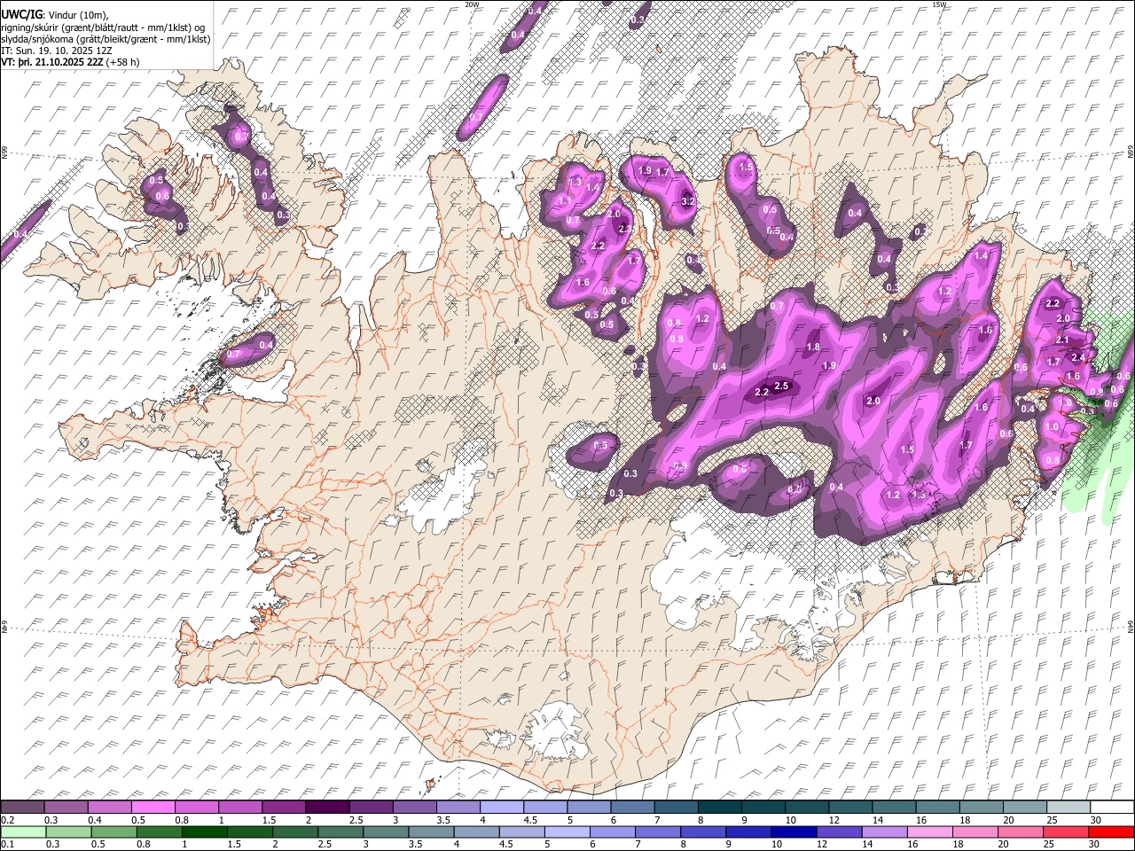Click the '15W' longitude label
The width and height of the screenshot is (1135, 851).
coord(939,4)
